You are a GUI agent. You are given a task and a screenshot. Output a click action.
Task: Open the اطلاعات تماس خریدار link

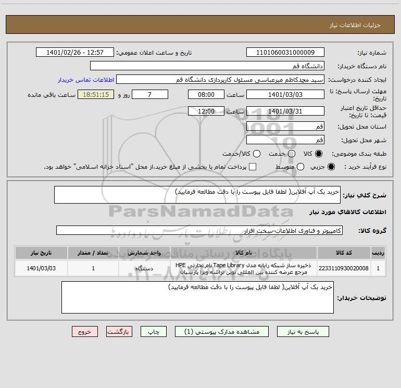[x=86, y=80]
